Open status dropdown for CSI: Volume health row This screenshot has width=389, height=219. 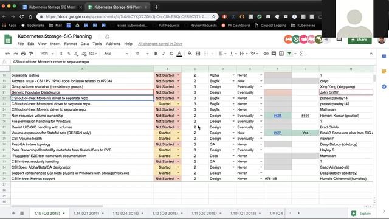pyautogui.click(x=178, y=139)
